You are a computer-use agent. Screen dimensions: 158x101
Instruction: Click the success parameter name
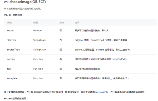[11, 59]
